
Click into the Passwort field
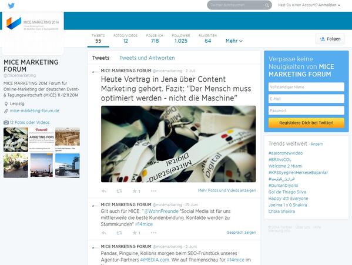[306, 110]
